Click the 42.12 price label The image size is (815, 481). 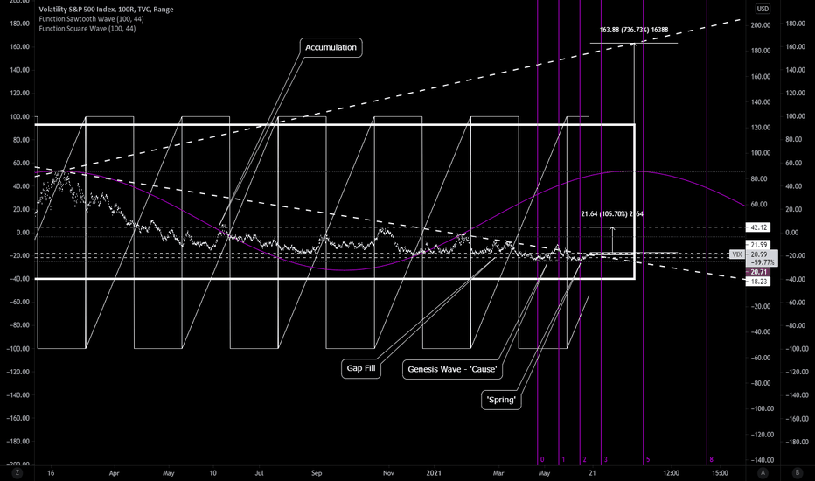point(758,227)
